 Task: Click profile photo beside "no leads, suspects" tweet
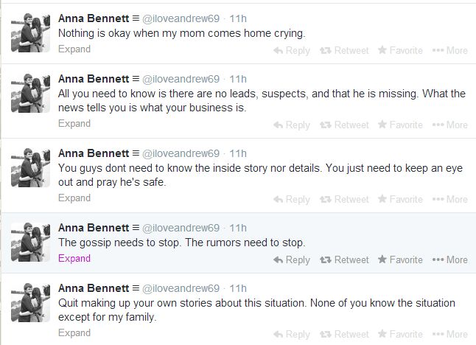29,94
